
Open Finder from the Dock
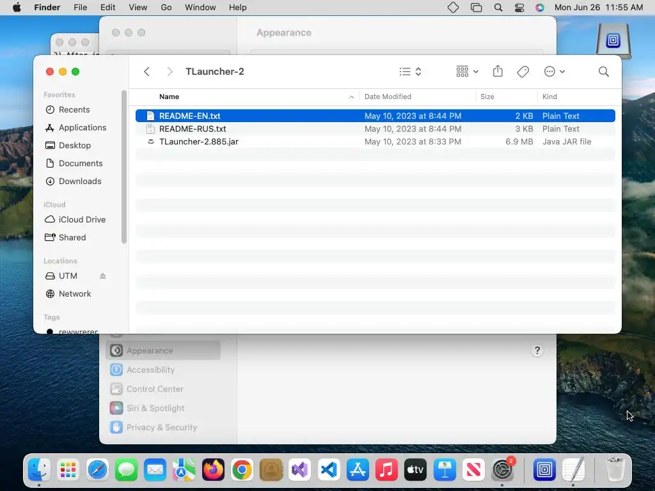[39, 469]
